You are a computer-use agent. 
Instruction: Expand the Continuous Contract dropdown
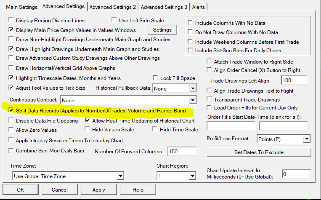[192, 101]
